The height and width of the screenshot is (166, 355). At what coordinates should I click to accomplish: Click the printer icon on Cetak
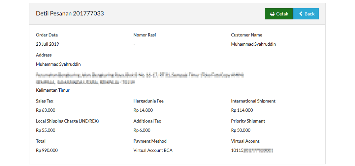[273, 14]
